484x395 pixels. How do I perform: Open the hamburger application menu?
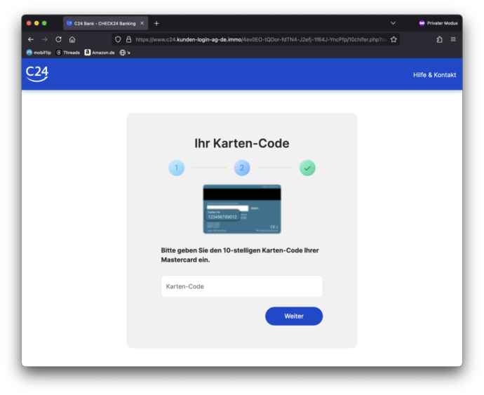453,39
